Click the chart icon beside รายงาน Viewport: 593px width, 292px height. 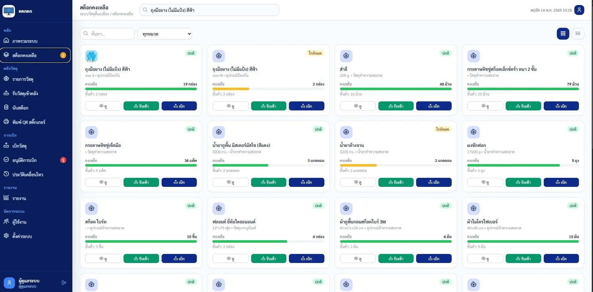pyautogui.click(x=6, y=198)
